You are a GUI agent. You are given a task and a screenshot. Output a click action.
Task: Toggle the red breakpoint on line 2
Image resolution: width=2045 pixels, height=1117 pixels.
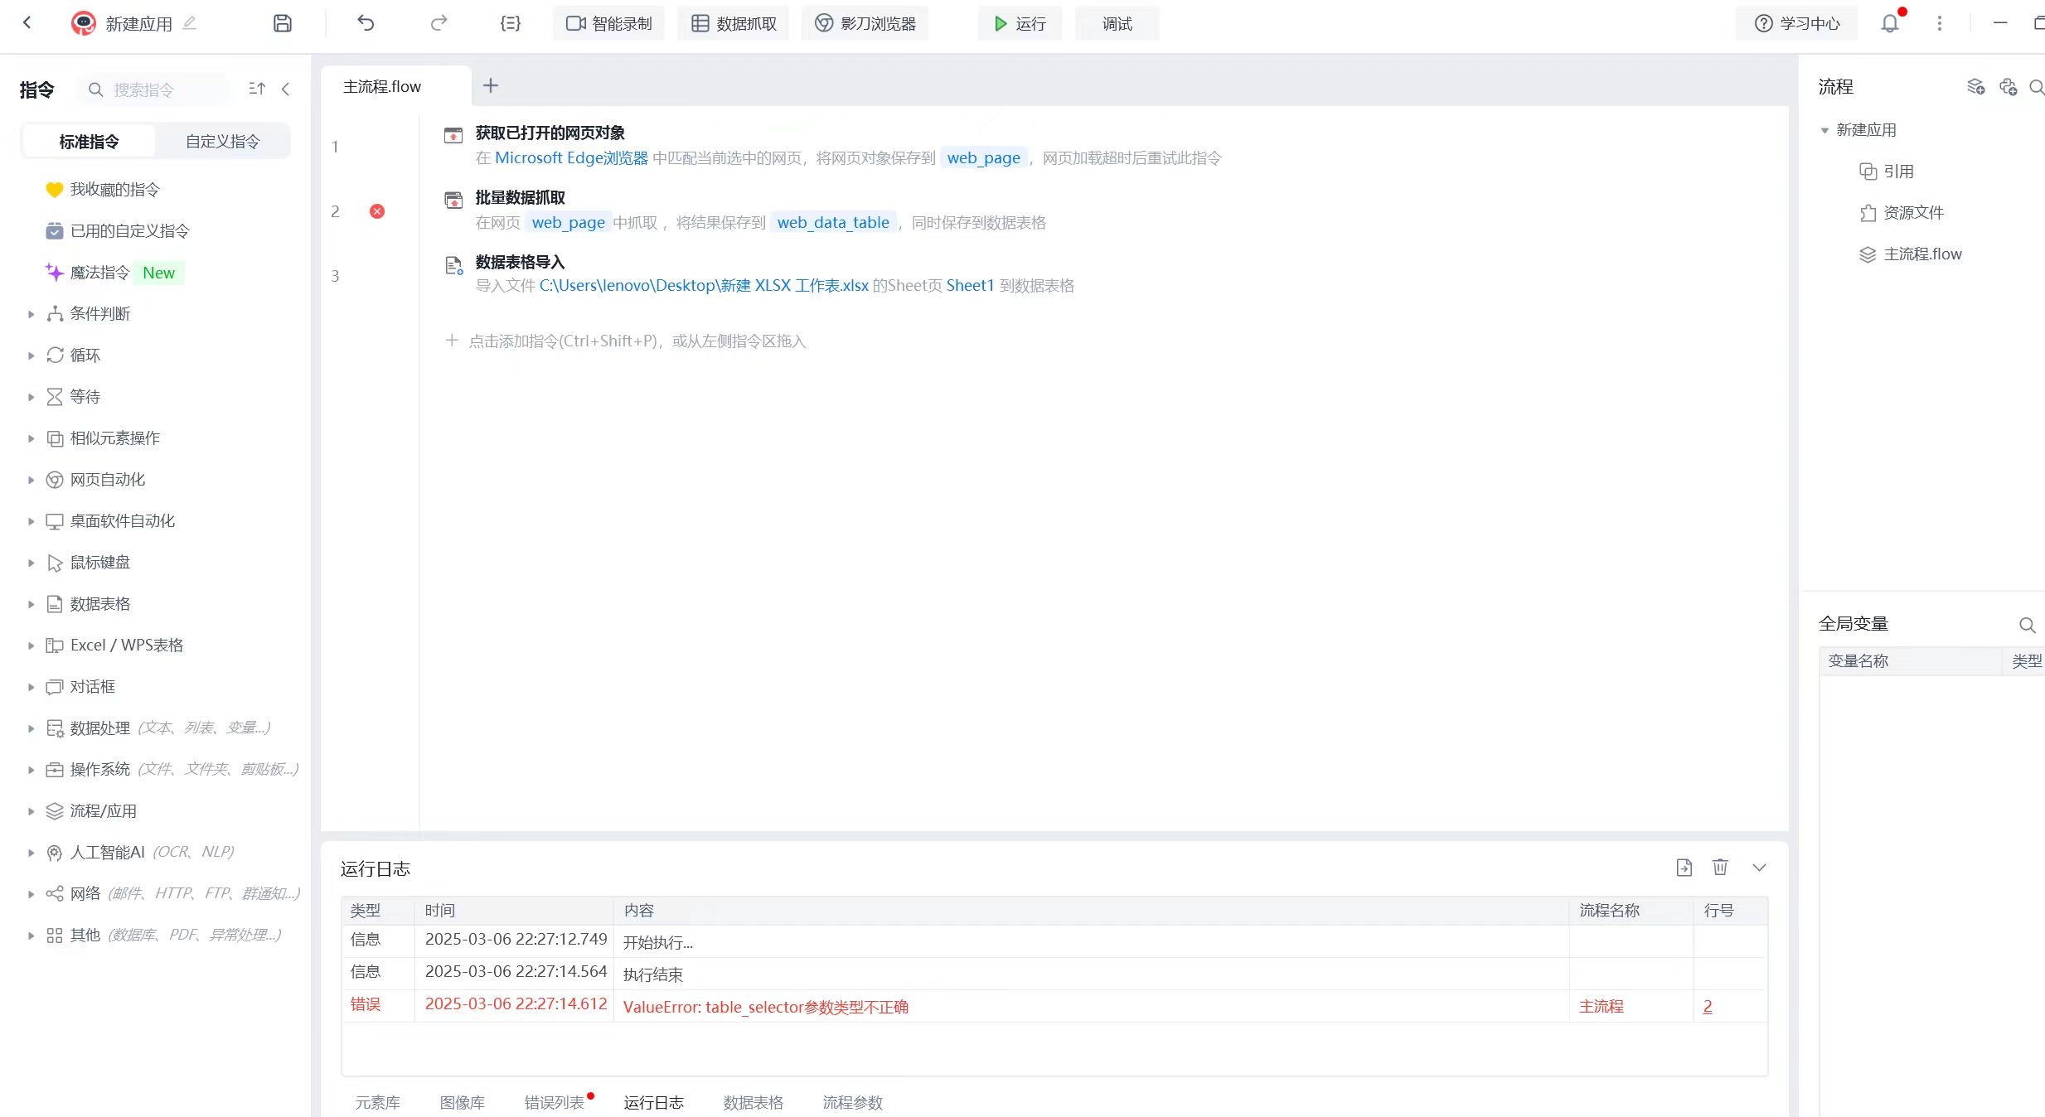[377, 211]
